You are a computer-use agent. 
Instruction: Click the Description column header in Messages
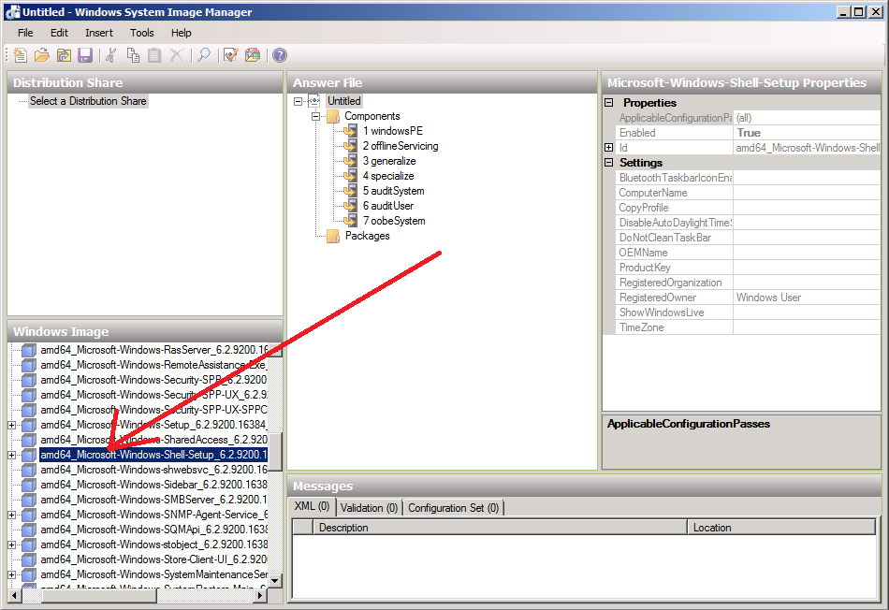(500, 528)
